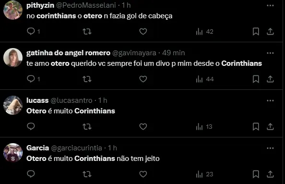Viewport: 285px width, 184px height.
Task: Open gatinha do angel romero display name
Action: coord(68,53)
